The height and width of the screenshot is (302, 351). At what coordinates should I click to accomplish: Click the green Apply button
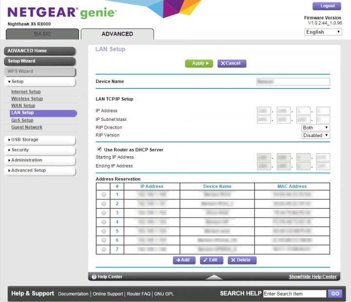coord(199,63)
